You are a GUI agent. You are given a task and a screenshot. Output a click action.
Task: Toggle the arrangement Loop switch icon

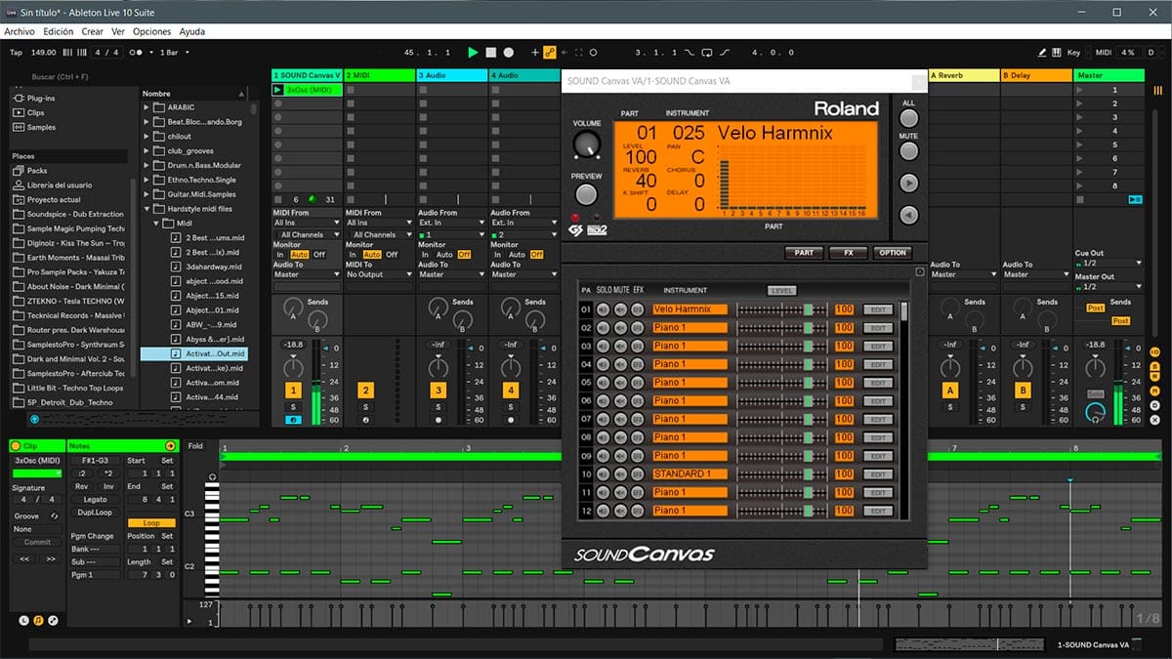(708, 52)
